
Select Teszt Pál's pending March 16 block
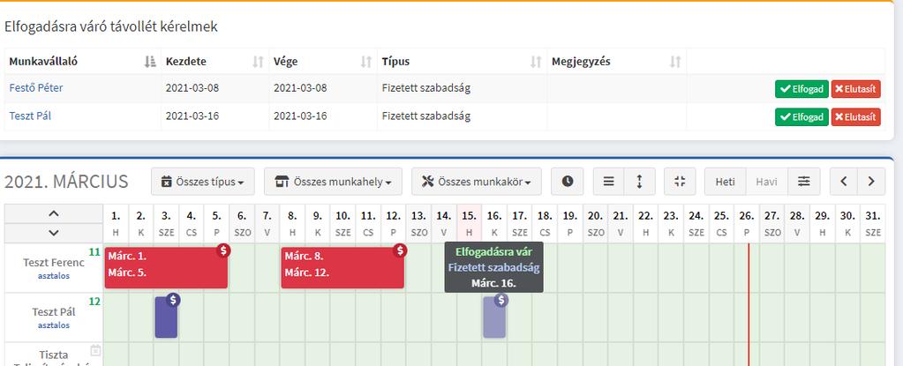click(x=494, y=317)
